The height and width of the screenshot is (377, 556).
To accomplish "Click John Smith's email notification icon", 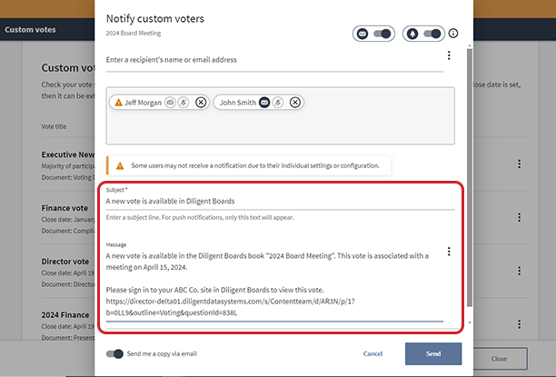I will tap(264, 103).
